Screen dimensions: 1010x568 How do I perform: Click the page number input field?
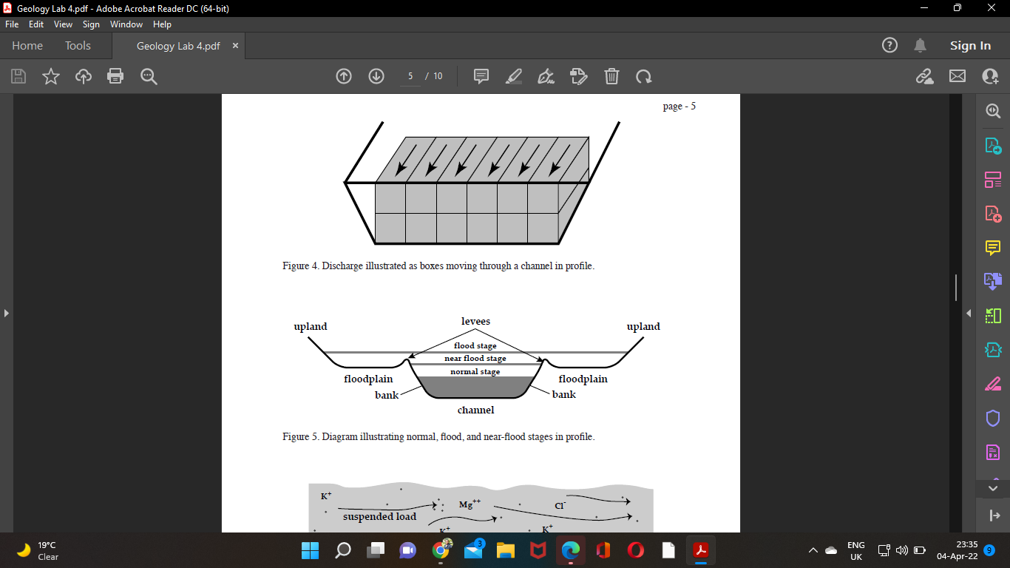coord(410,76)
